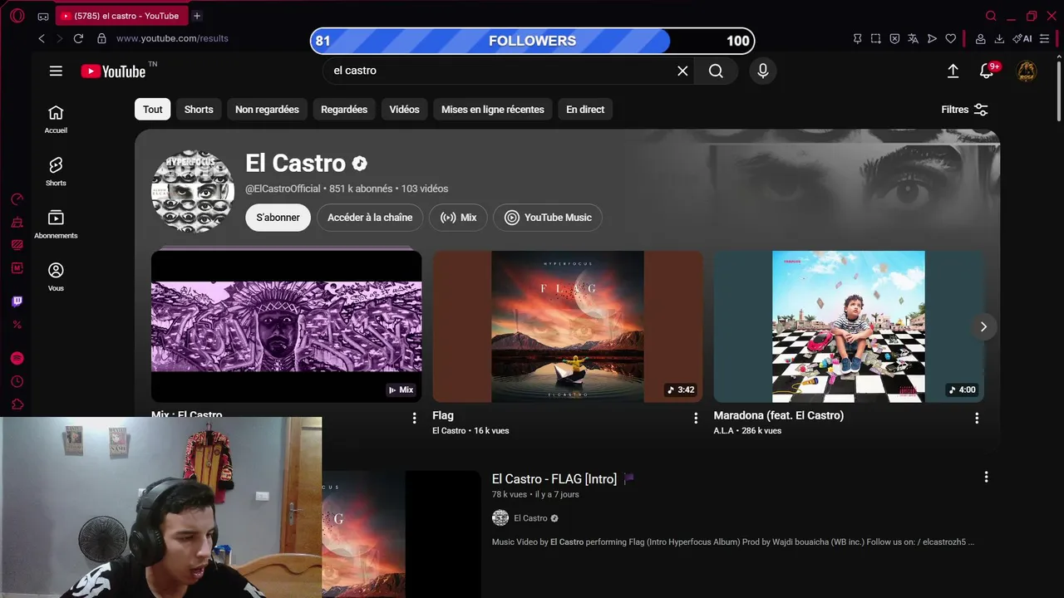Open options for "El Castro - FLAG [Intro]"
Screen dimensions: 1064x598
pos(987,477)
